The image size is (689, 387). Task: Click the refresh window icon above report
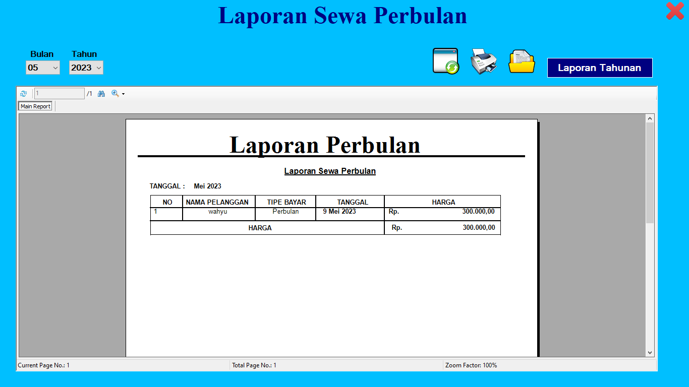click(446, 61)
